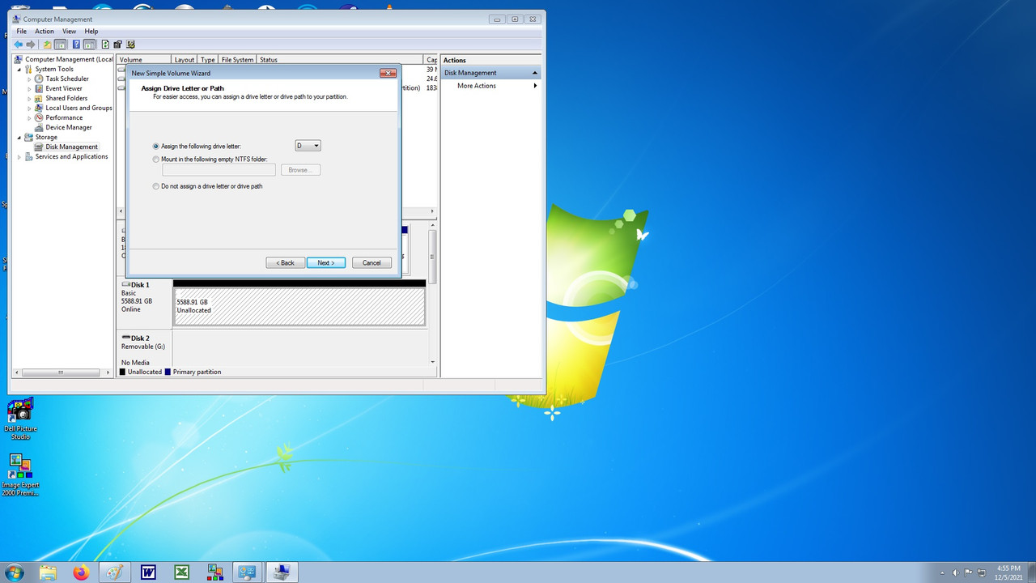The width and height of the screenshot is (1036, 583).
Task: Collapse System Tools tree node
Action: pyautogui.click(x=19, y=69)
